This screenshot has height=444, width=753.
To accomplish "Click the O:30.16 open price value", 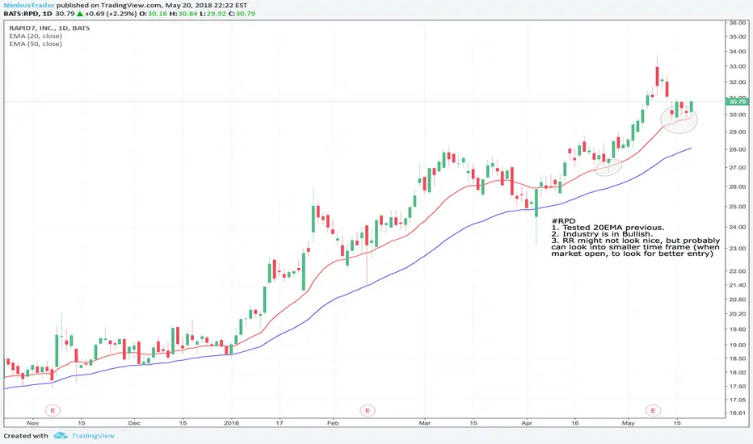I will pos(154,14).
